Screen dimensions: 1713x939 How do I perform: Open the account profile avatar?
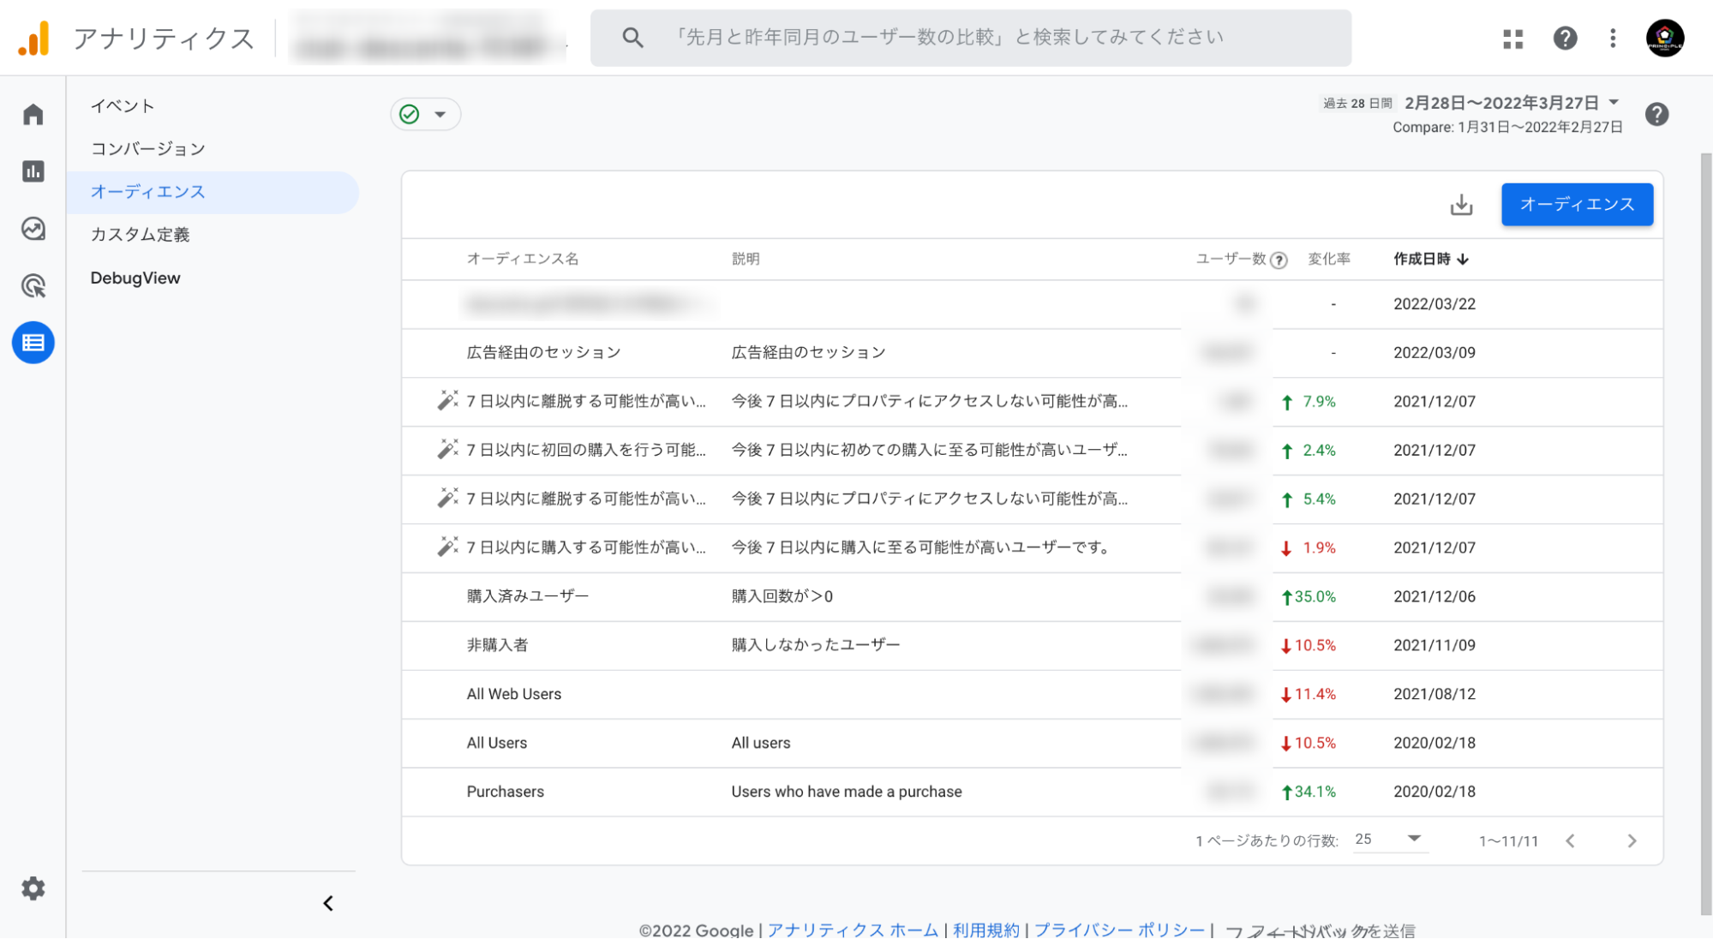tap(1665, 38)
